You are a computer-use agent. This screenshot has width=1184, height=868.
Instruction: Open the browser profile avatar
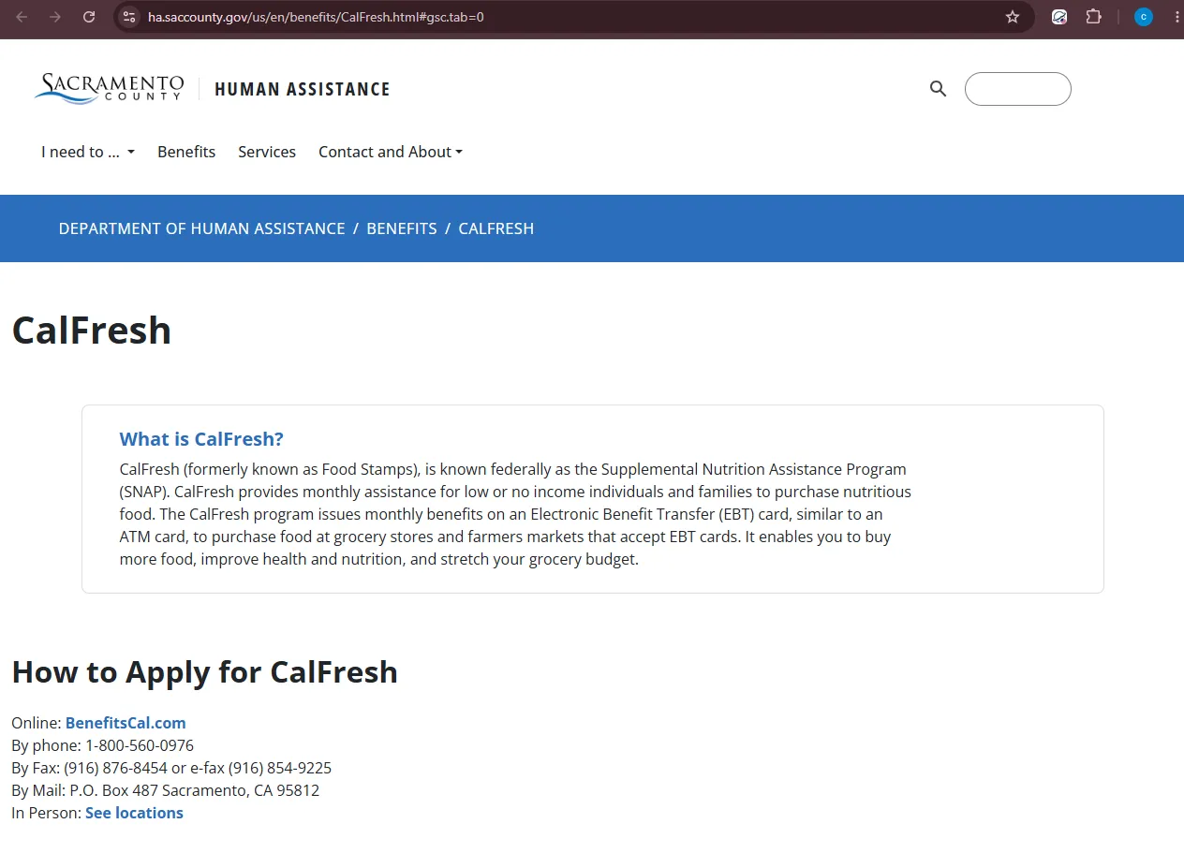pos(1143,17)
